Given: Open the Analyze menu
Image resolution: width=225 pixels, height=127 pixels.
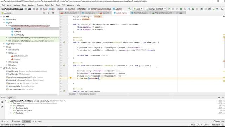Looking at the screenshot, I should (31, 5).
